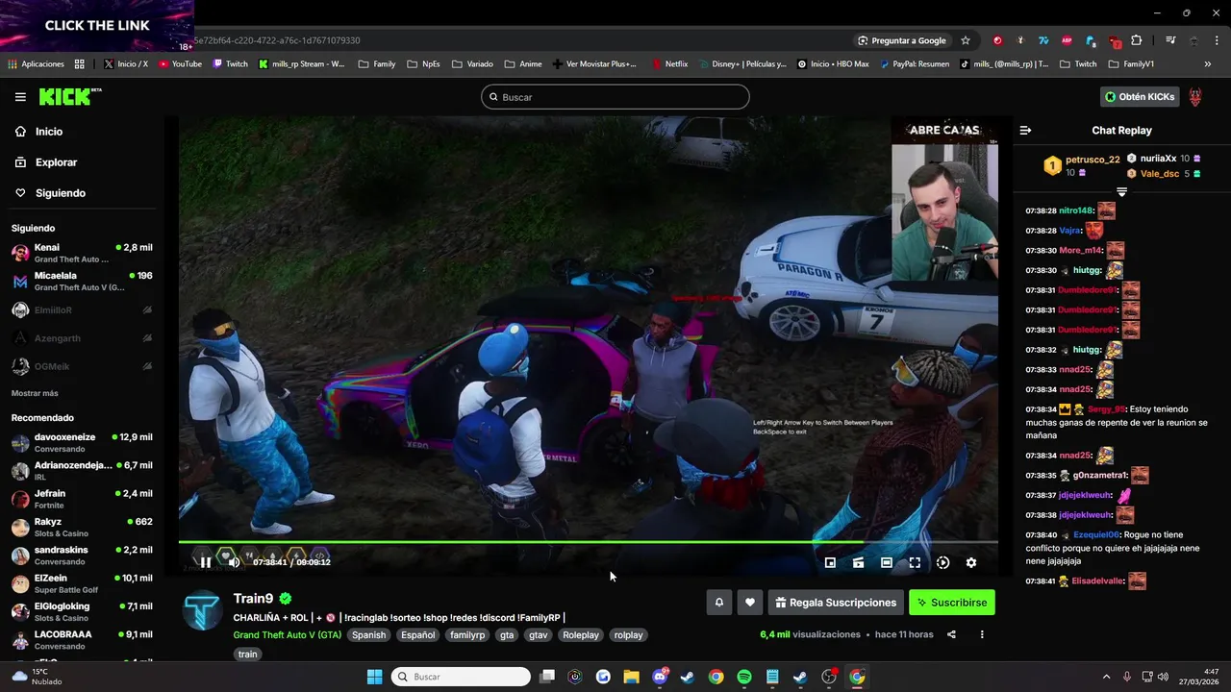This screenshot has width=1231, height=692.
Task: Open Anime bookmark folder
Action: point(523,64)
